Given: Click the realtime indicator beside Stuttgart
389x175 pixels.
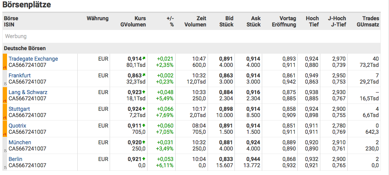Looking at the screenshot, I should point(5,112).
